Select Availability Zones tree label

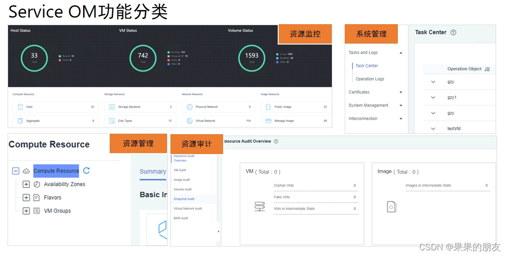(65, 184)
